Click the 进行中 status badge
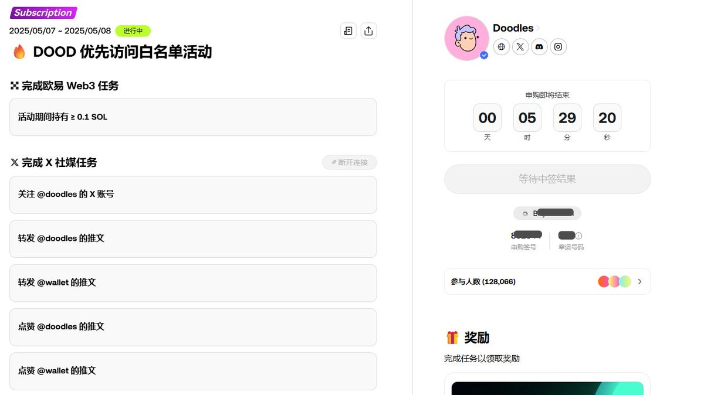Viewport: 704px width, 395px height. pyautogui.click(x=133, y=31)
